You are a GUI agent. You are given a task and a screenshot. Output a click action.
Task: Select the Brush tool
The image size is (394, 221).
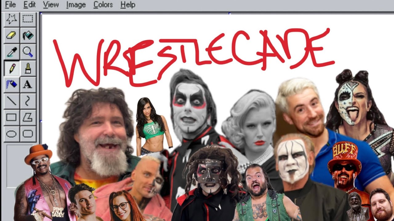28,68
